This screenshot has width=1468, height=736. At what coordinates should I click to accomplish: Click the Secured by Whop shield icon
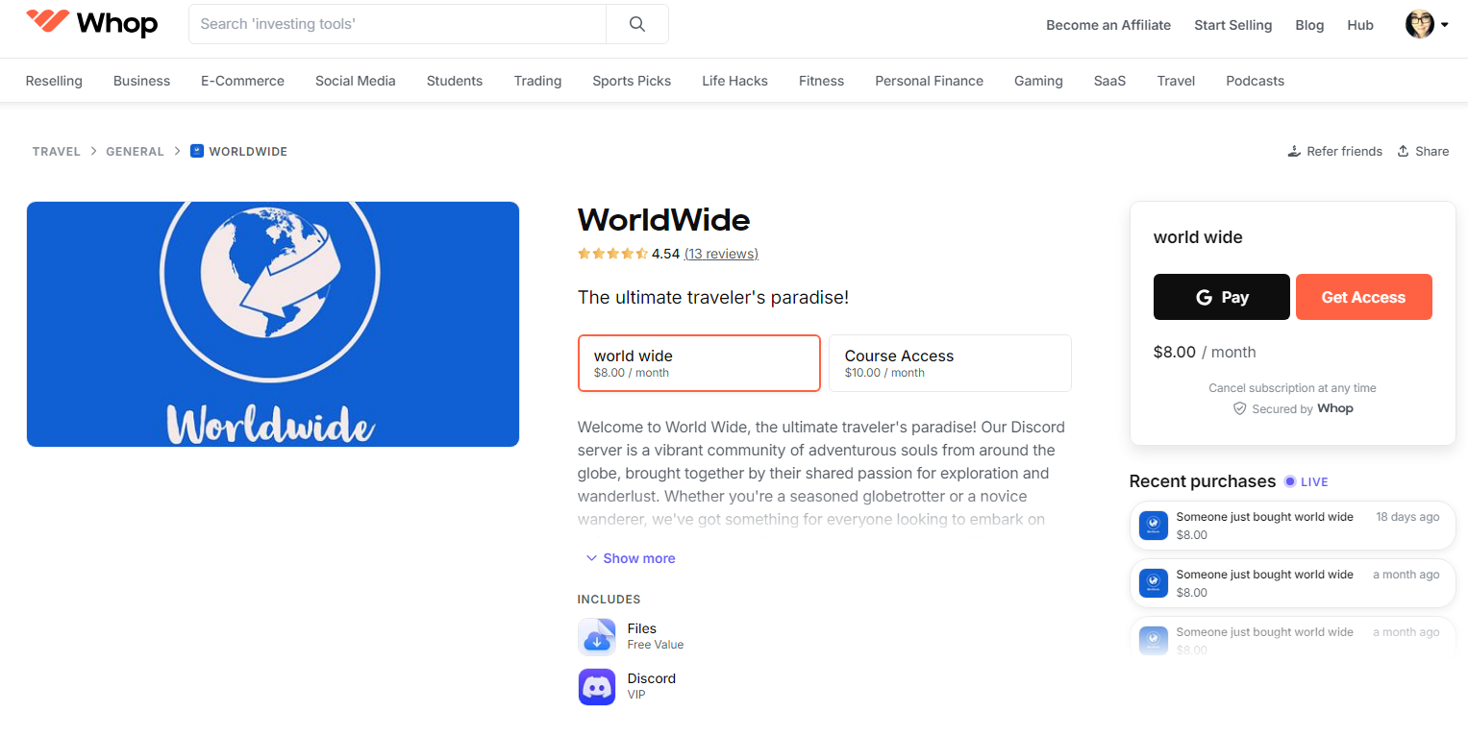pyautogui.click(x=1240, y=408)
